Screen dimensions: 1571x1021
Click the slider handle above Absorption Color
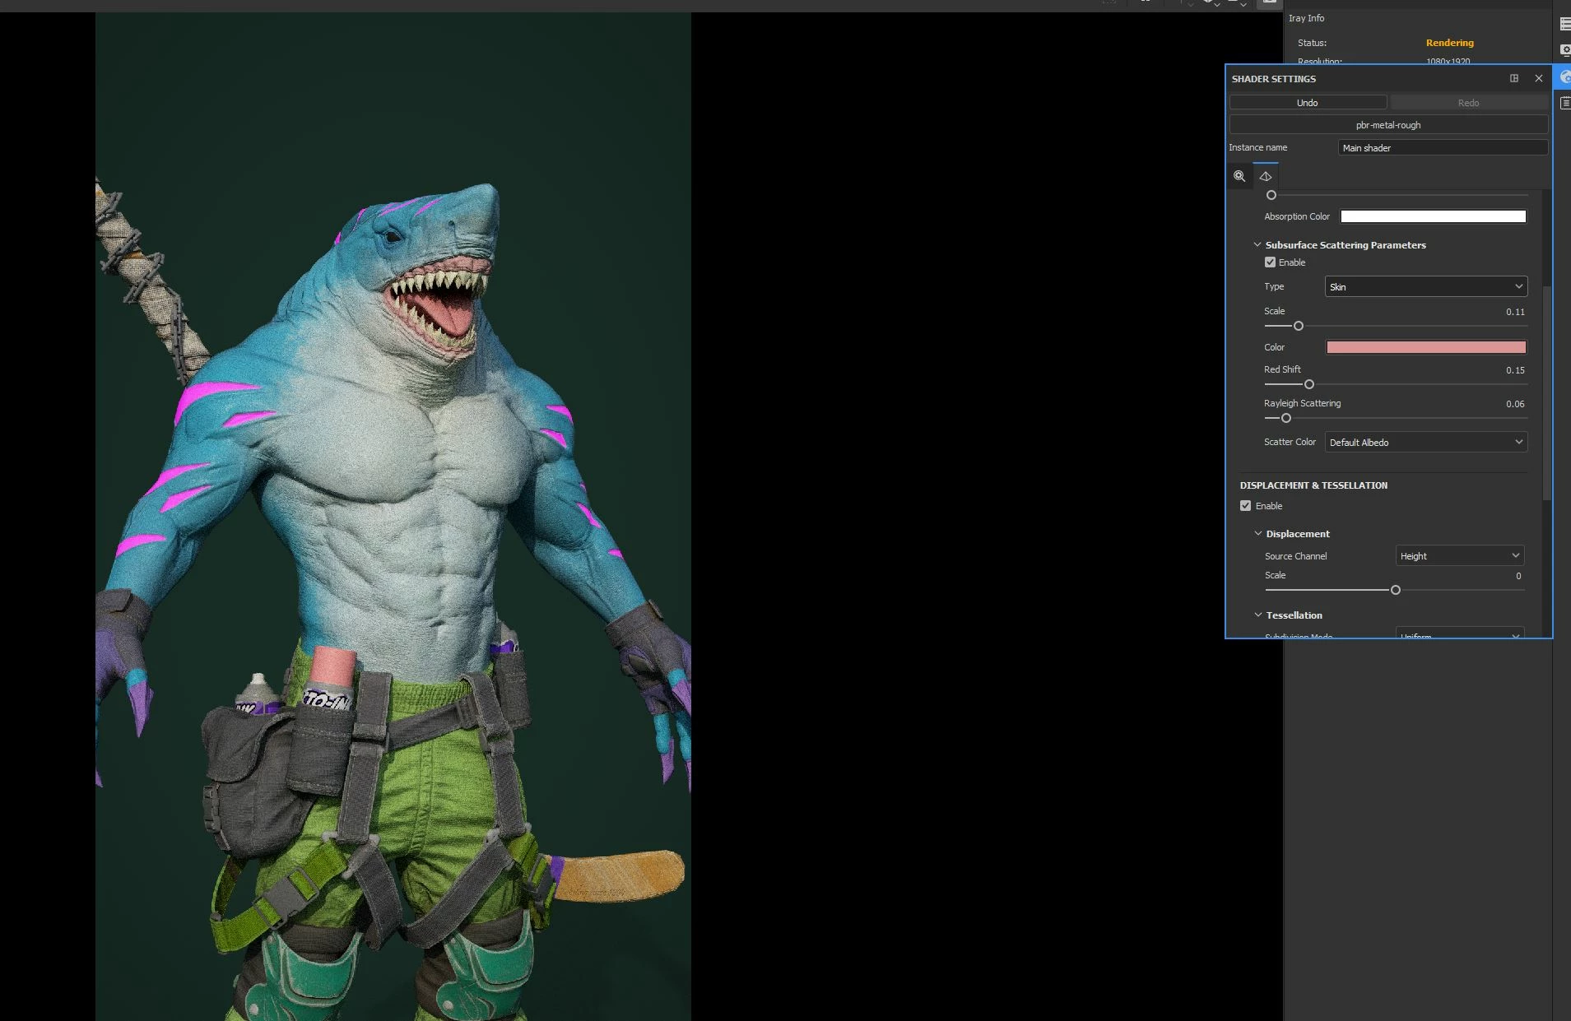click(x=1271, y=195)
